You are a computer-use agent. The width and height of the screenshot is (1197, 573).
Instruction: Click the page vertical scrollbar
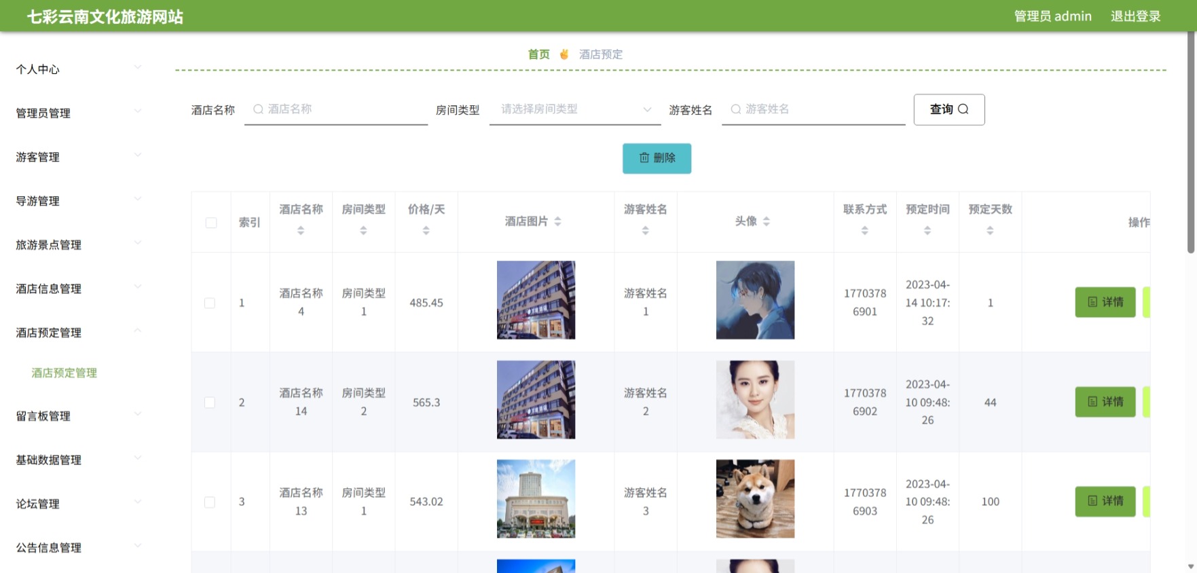[1191, 143]
